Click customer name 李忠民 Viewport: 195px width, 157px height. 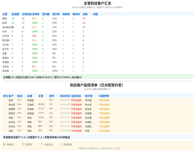(12, 105)
